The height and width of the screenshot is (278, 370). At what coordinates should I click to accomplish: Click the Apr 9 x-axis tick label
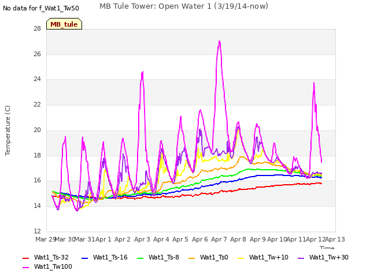coord(258,239)
